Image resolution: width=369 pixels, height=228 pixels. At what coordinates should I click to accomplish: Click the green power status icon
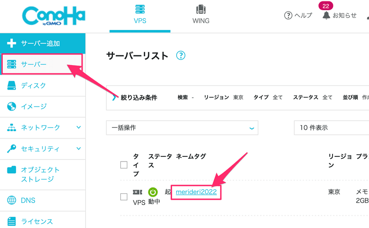pyautogui.click(x=153, y=192)
